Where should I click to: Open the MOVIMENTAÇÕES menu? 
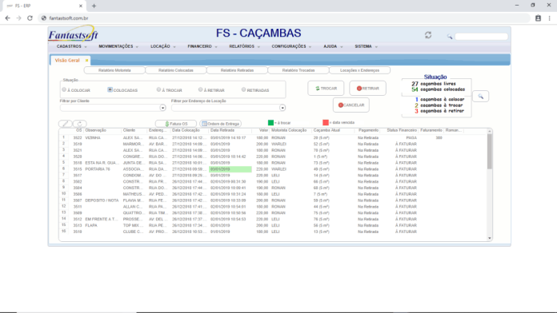pos(118,46)
